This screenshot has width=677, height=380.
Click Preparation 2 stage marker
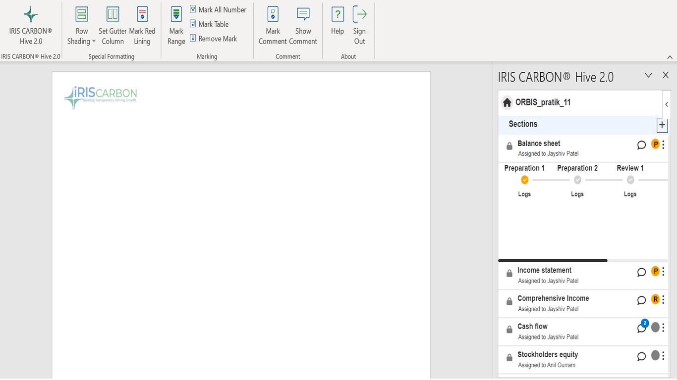pos(577,180)
